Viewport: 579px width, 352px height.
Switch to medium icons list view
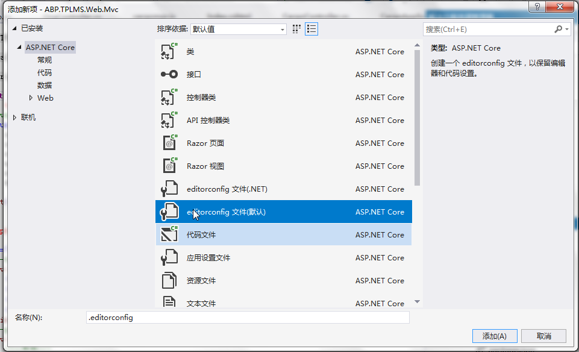tap(311, 29)
